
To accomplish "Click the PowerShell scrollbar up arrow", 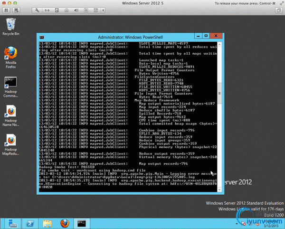I will click(219, 44).
